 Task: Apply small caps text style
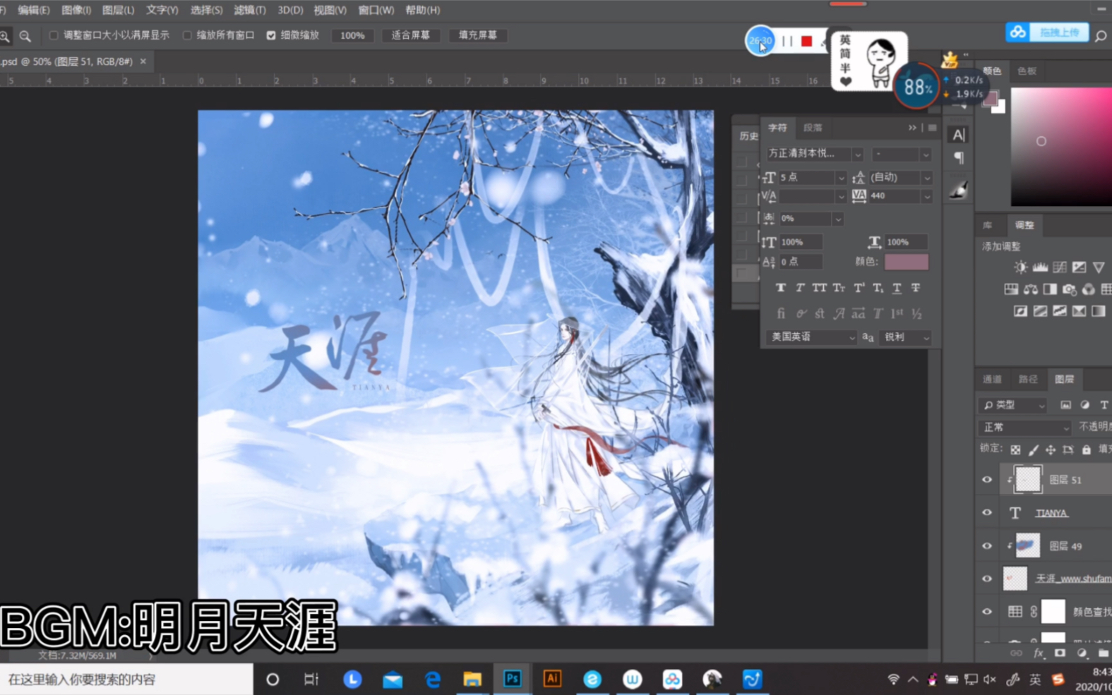[x=839, y=288]
